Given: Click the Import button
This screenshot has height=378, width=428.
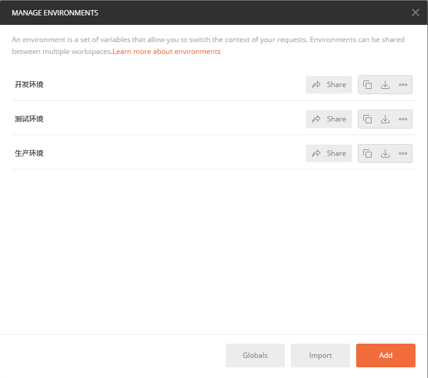Looking at the screenshot, I should [x=321, y=355].
